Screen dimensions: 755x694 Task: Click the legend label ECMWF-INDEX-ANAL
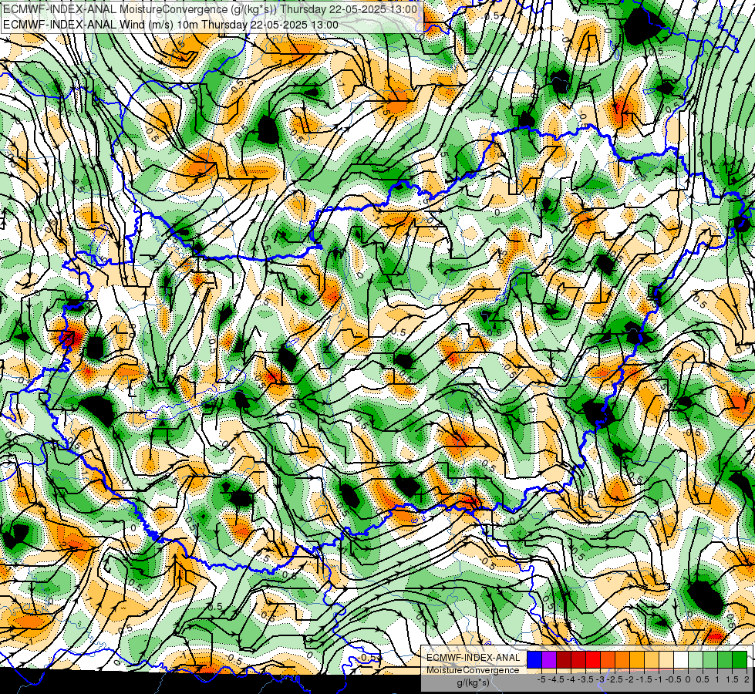click(x=474, y=658)
